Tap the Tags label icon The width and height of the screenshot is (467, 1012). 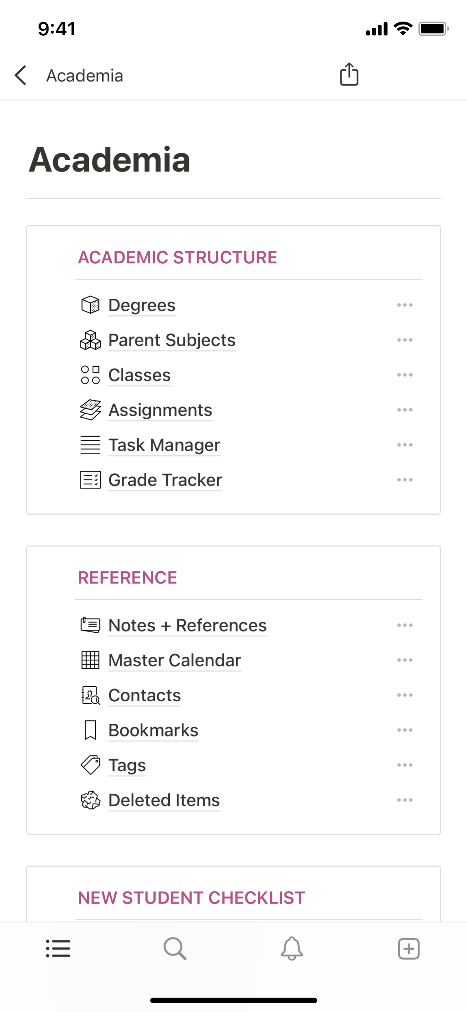90,765
